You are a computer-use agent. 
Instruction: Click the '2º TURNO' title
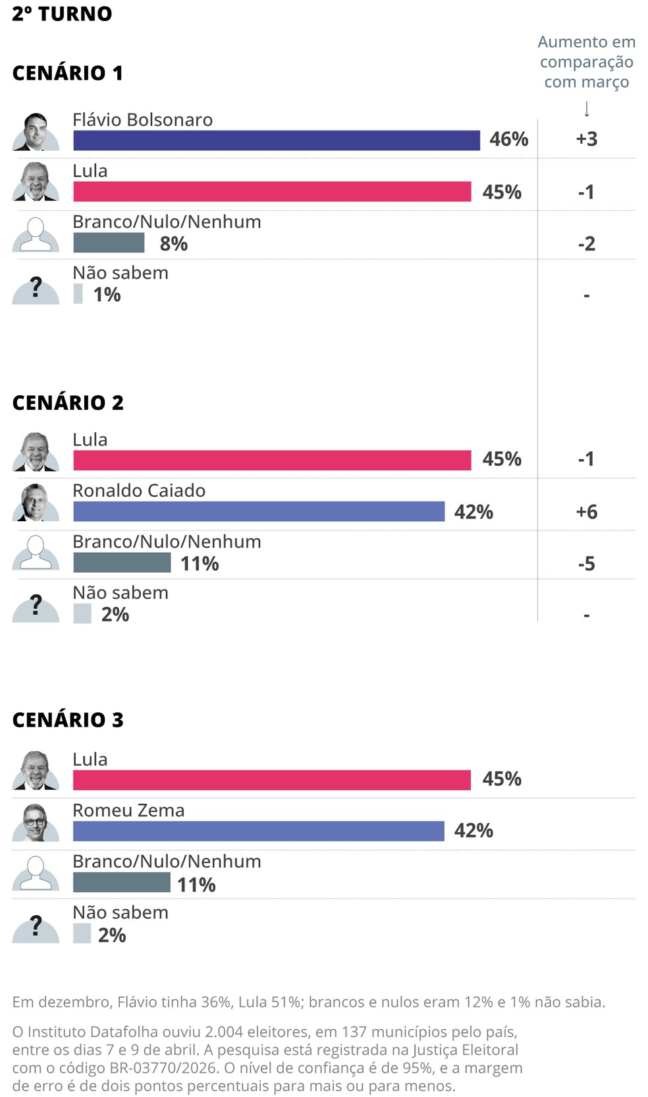(x=62, y=14)
